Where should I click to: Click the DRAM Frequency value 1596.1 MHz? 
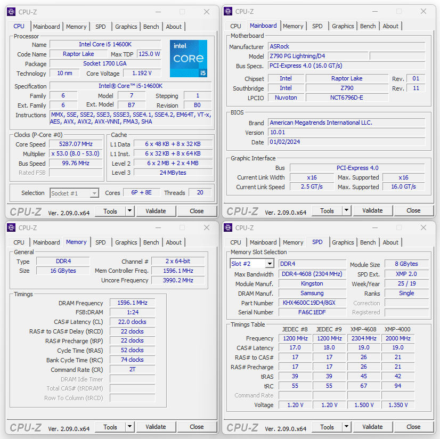point(133,303)
